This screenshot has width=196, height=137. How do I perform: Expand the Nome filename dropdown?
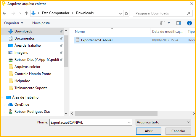129,123
